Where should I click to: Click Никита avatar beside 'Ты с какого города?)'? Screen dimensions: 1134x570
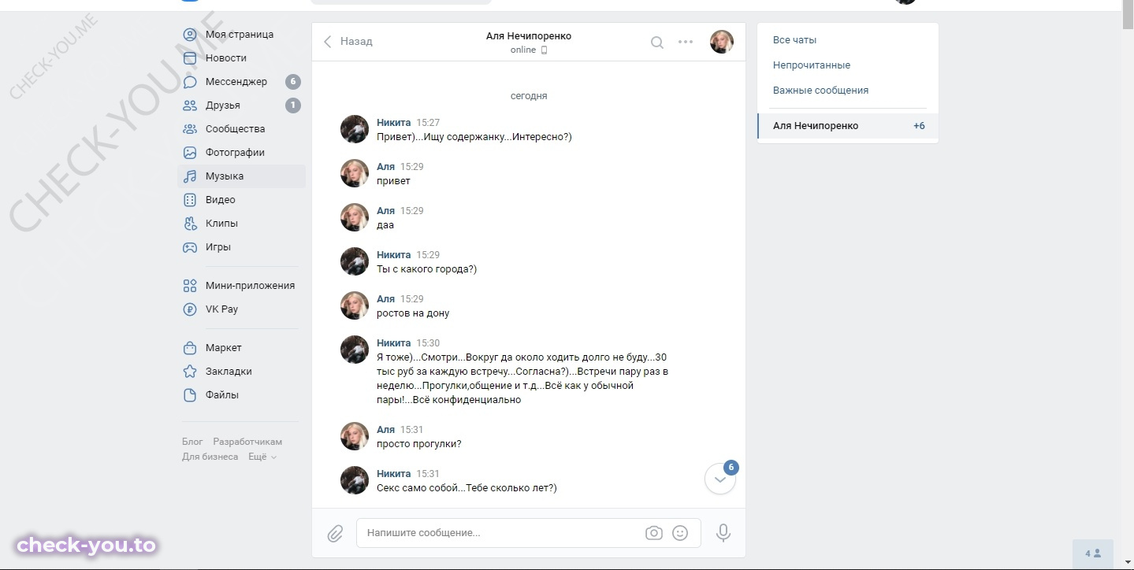click(x=355, y=261)
